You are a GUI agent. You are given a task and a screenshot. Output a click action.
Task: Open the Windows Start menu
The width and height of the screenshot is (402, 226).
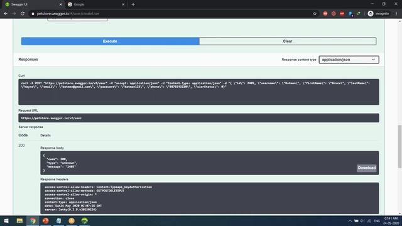[x=6, y=220]
